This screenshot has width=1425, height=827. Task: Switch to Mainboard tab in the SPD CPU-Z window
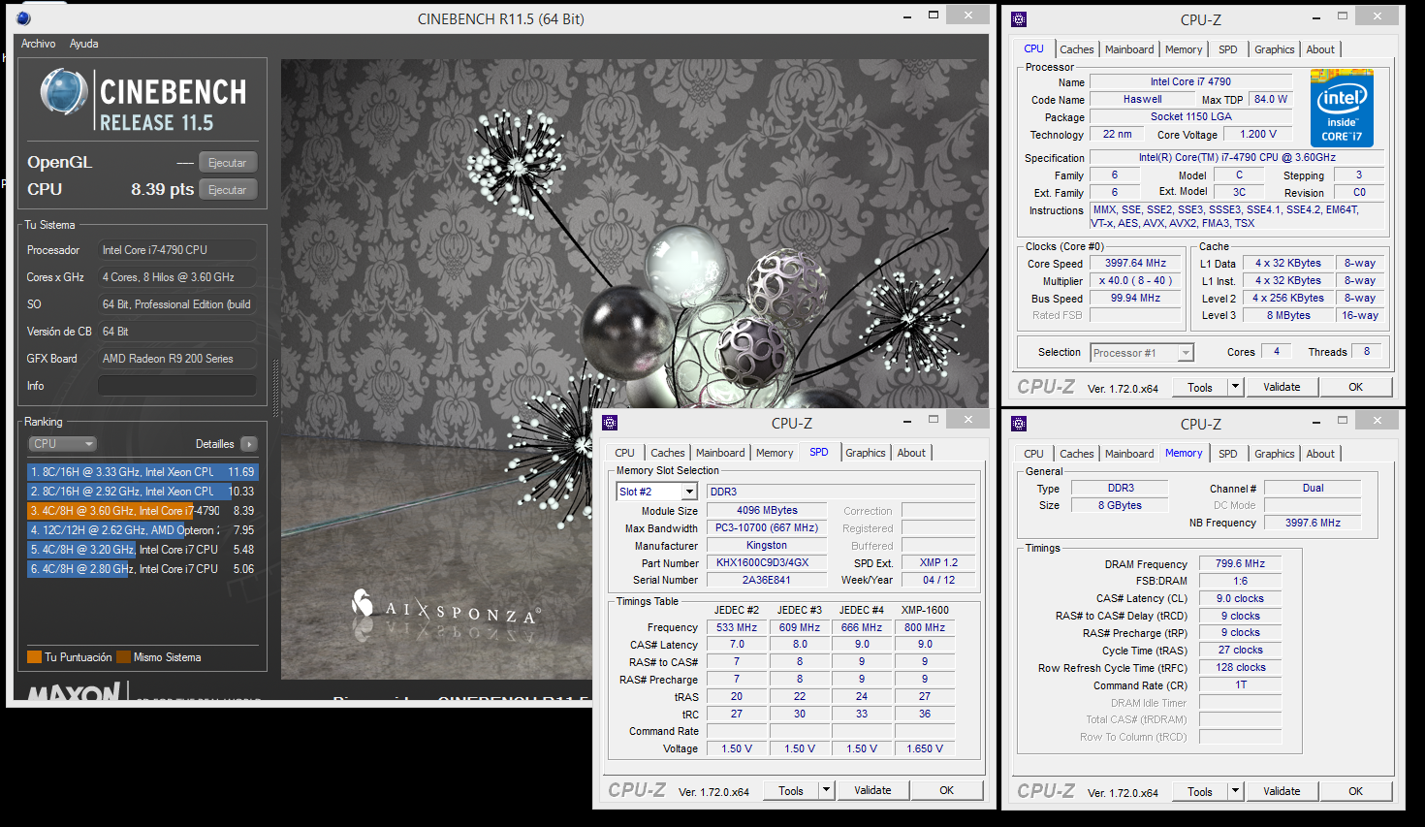(x=720, y=453)
